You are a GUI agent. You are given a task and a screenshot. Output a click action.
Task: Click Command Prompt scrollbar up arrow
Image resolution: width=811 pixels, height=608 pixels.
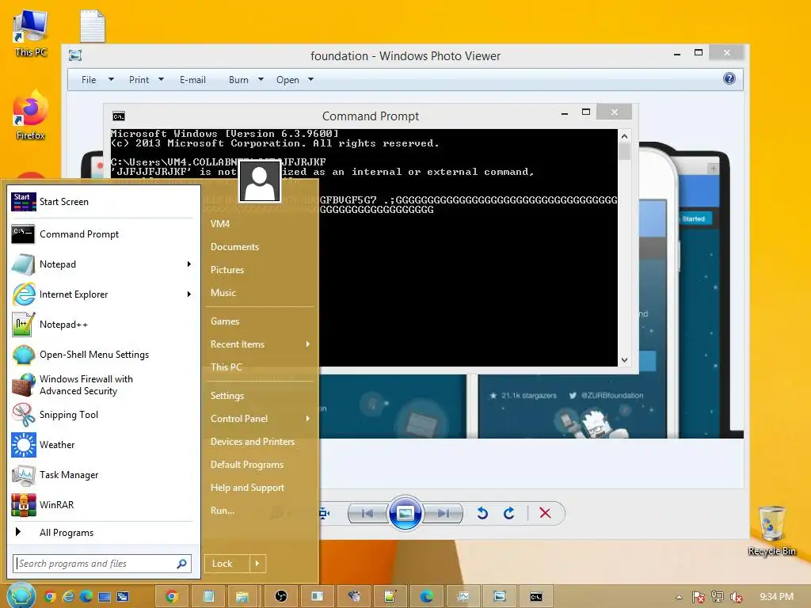pos(624,136)
